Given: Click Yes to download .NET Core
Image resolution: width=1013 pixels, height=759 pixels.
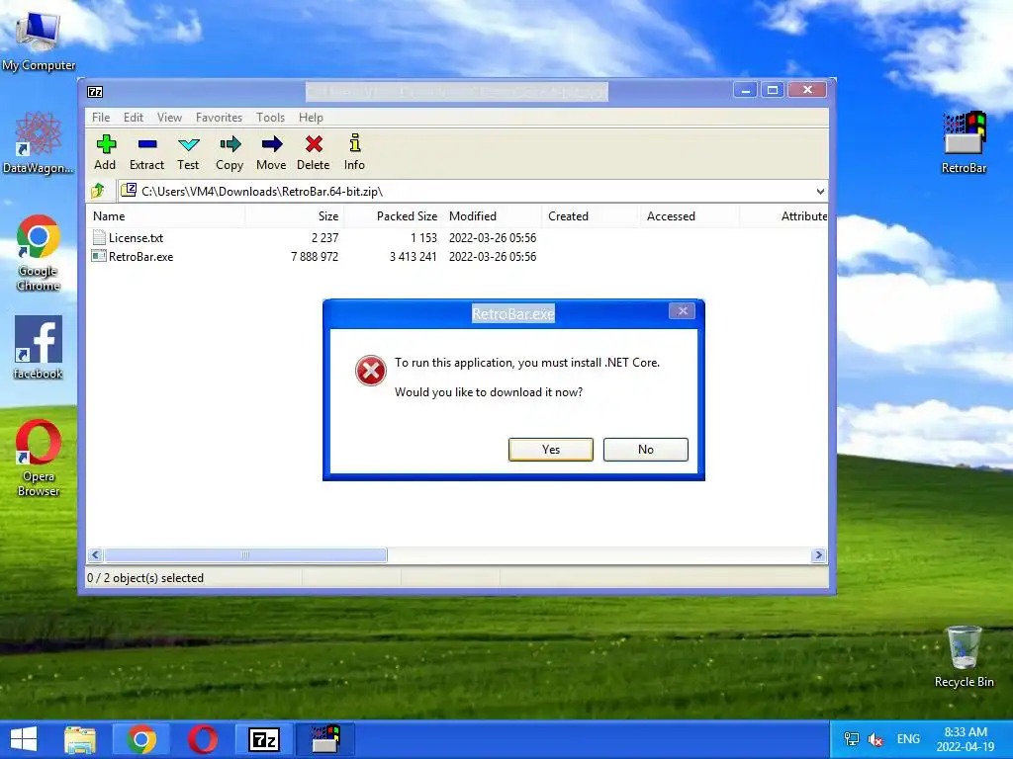Looking at the screenshot, I should click(550, 450).
